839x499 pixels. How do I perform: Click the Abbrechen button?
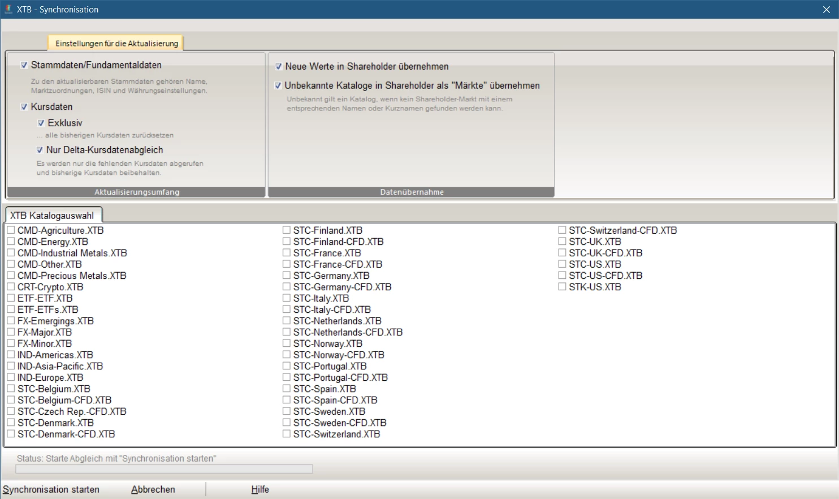(x=153, y=489)
